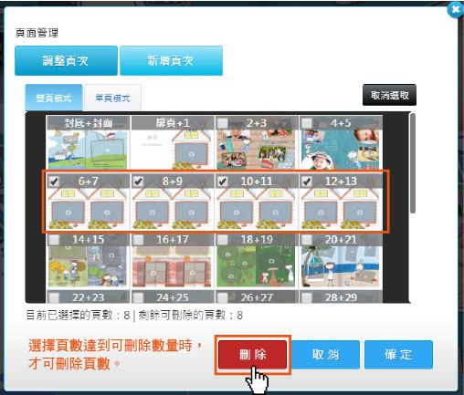Select the 20+21 beach spread thumbnail
This screenshot has width=464, height=395.
coord(341,261)
